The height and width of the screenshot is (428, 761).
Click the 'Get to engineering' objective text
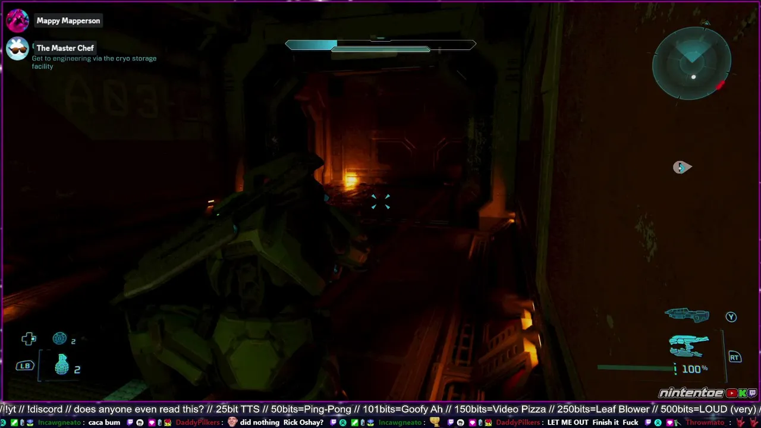94,62
